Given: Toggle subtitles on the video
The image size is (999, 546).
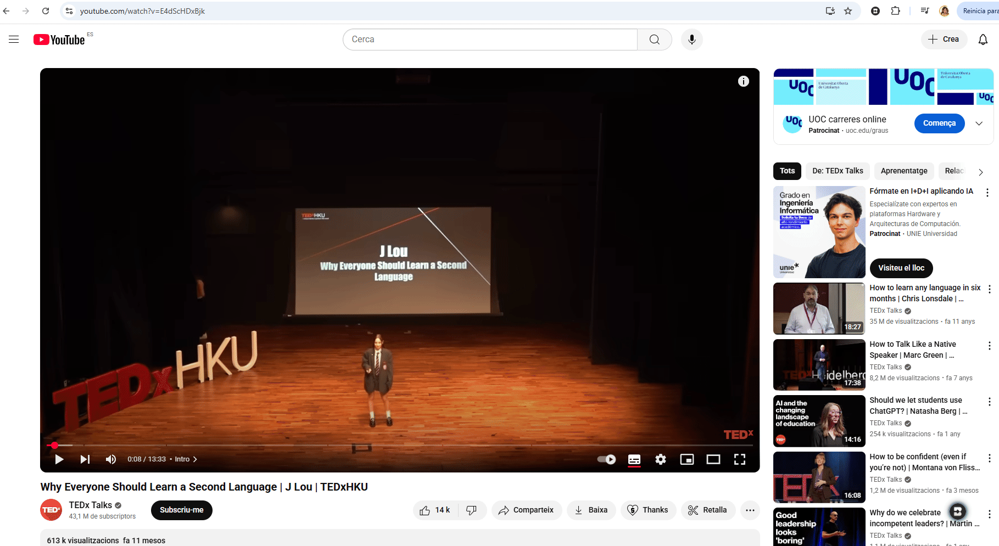Looking at the screenshot, I should [634, 459].
